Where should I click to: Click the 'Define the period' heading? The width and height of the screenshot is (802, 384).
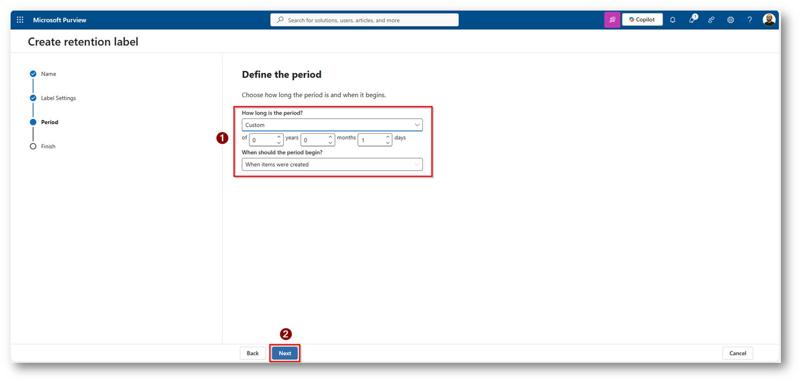coord(282,74)
